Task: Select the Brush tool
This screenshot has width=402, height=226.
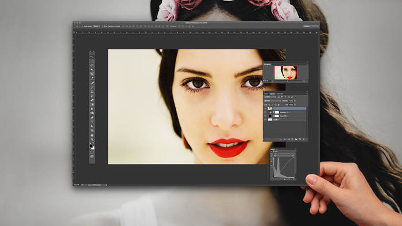Action: [x=92, y=87]
